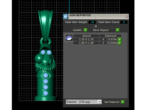Click the Set Material label
Screen dimensions: 146x110
tap(112, 102)
